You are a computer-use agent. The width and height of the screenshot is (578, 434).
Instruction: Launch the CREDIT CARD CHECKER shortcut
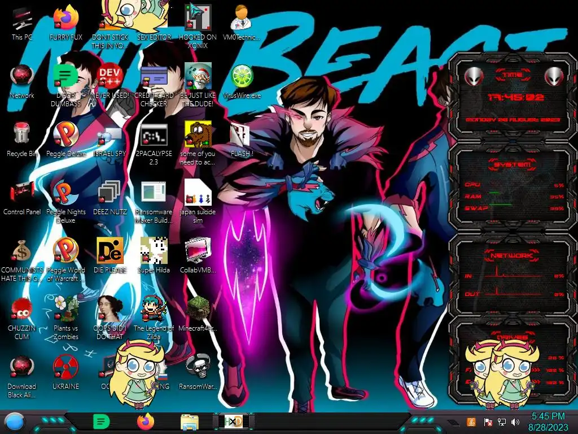(x=154, y=86)
